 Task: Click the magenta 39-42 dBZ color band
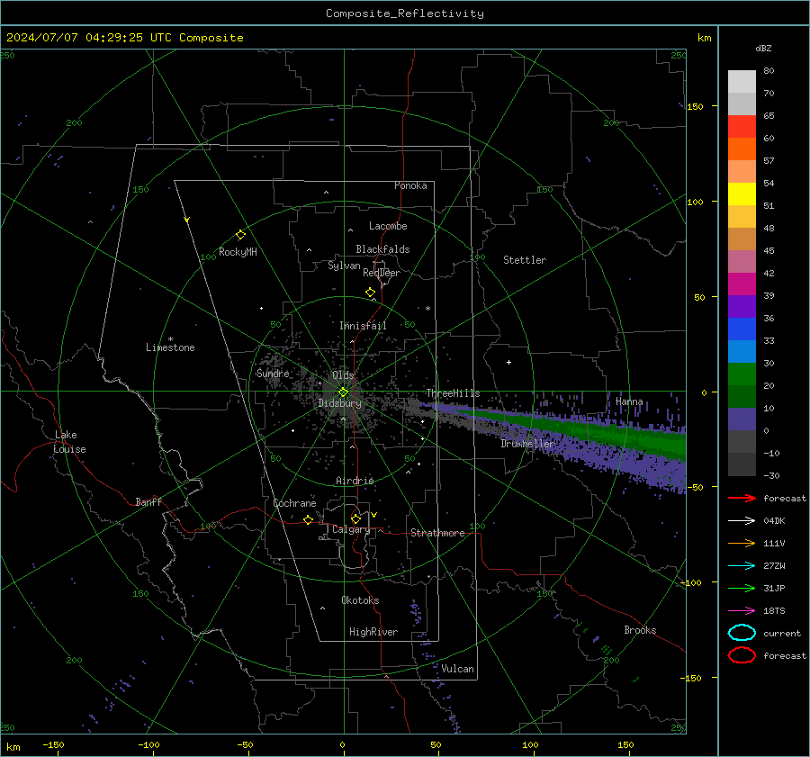pyautogui.click(x=742, y=284)
